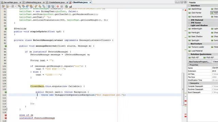Select PointLight palette item
The image size is (218, 122).
(x=194, y=33)
